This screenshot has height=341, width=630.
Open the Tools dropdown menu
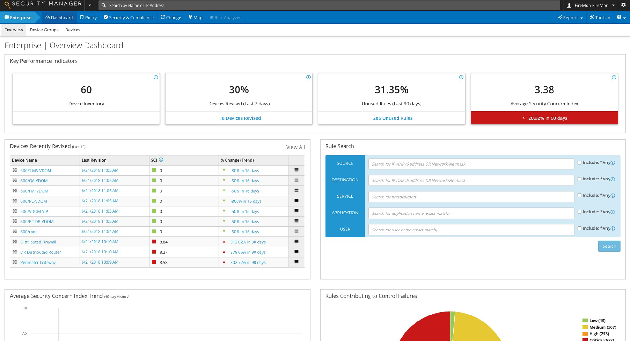tap(600, 18)
